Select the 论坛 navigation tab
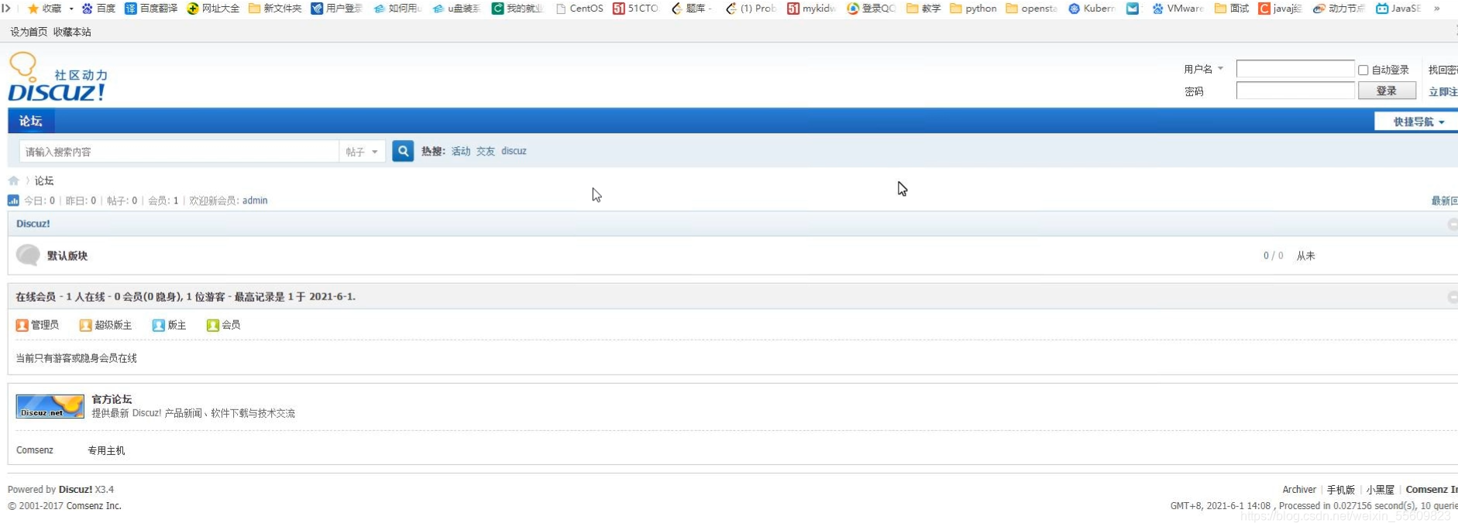 pyautogui.click(x=31, y=121)
